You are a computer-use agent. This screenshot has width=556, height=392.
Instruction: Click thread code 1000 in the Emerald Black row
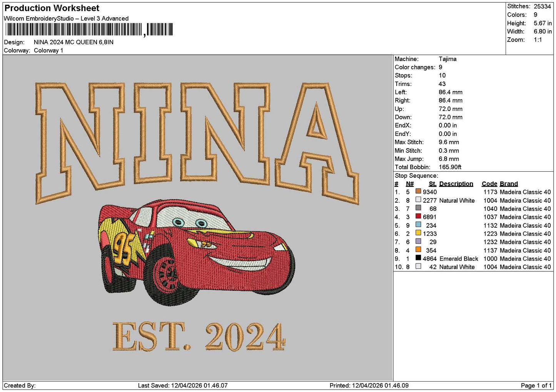(x=490, y=259)
